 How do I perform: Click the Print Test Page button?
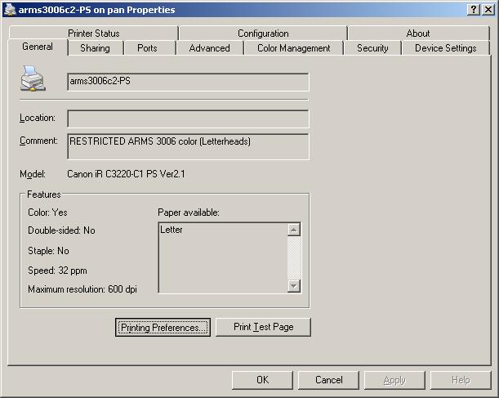[x=263, y=327]
